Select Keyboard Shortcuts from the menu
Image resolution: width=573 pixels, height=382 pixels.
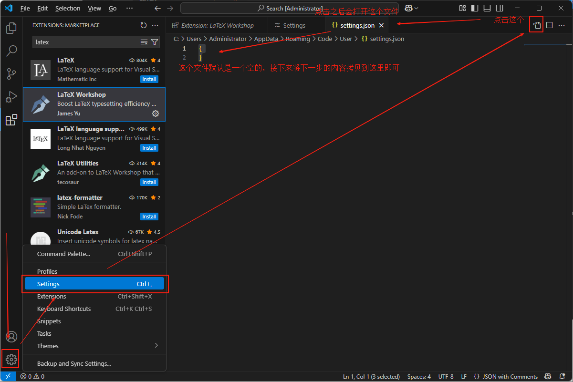[64, 309]
